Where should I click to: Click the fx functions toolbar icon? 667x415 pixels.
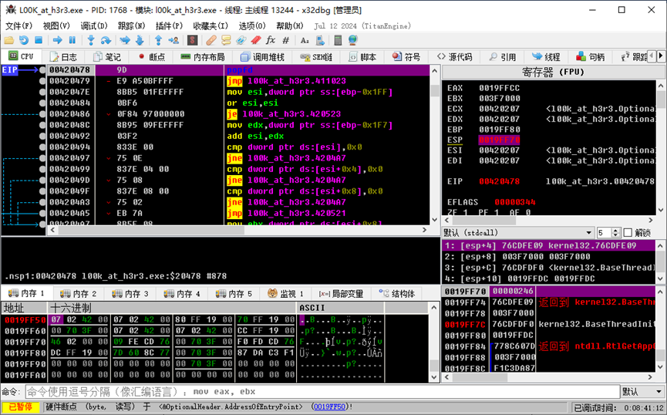[270, 40]
